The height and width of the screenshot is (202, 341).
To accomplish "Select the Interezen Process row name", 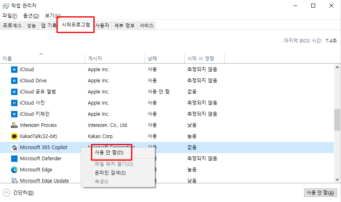I will [x=38, y=125].
